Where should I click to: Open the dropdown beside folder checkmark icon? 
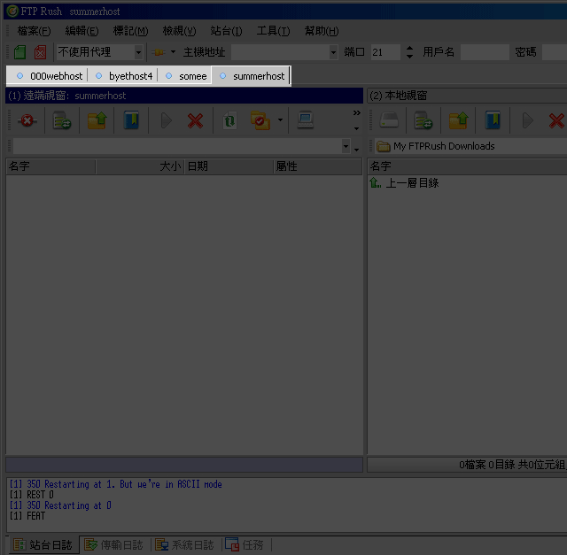280,120
